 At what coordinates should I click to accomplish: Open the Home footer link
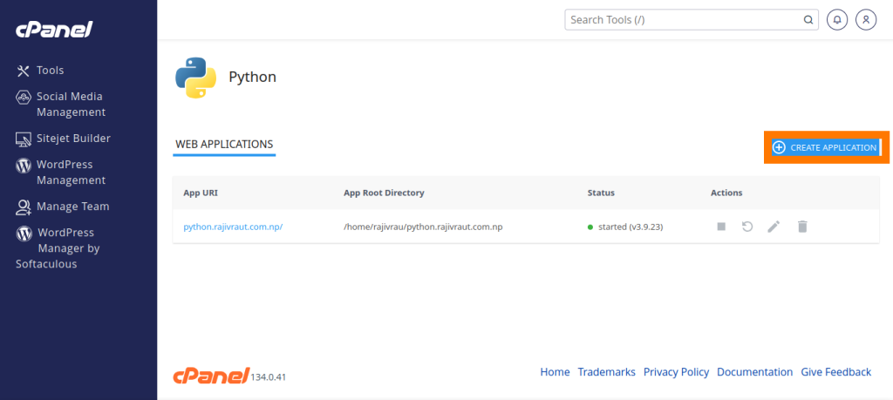(x=555, y=372)
